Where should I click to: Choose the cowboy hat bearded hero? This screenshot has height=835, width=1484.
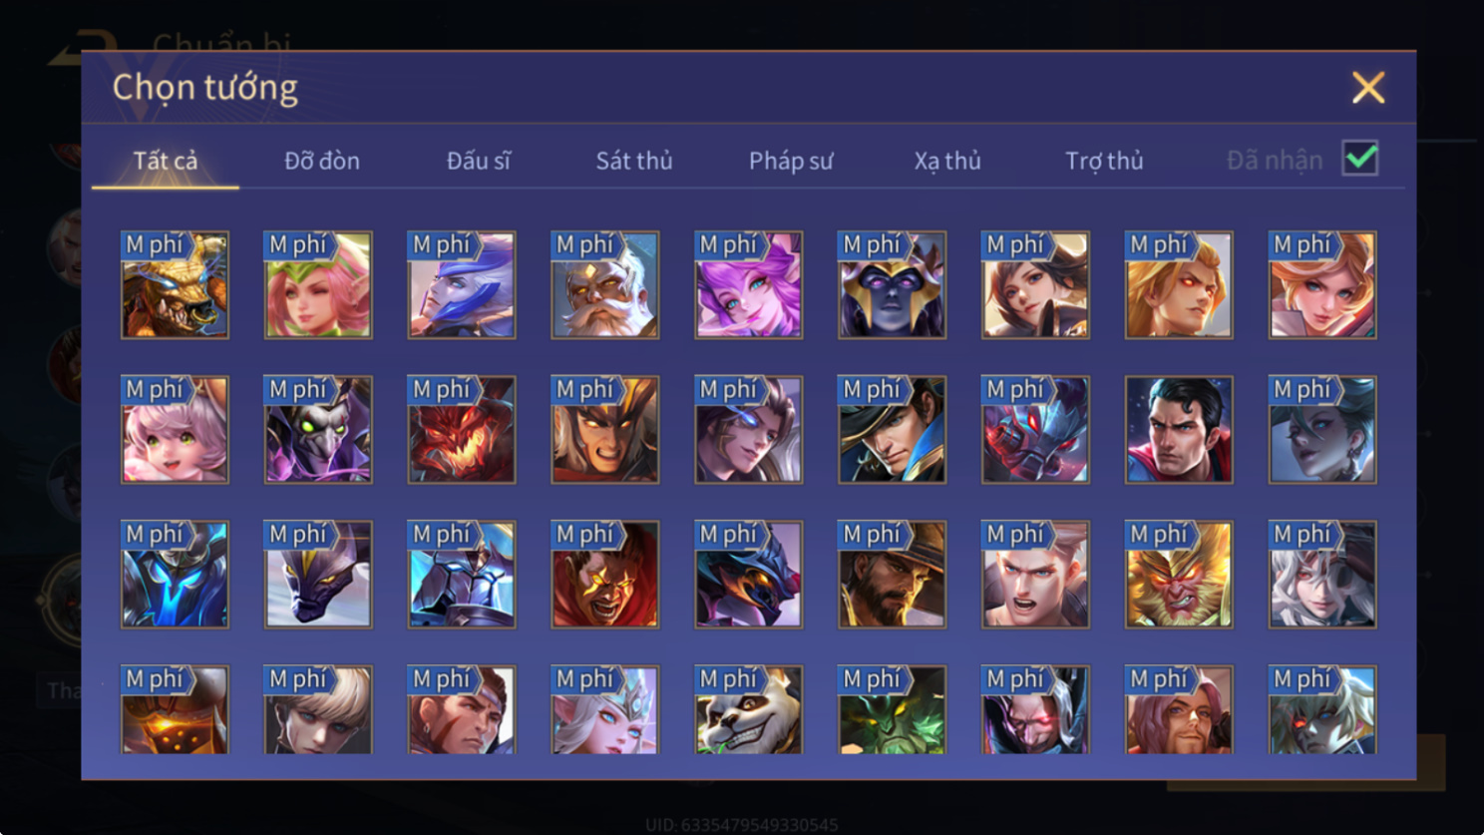892,575
